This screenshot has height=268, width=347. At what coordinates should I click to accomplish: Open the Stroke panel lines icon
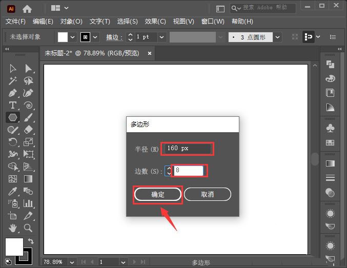coord(330,178)
